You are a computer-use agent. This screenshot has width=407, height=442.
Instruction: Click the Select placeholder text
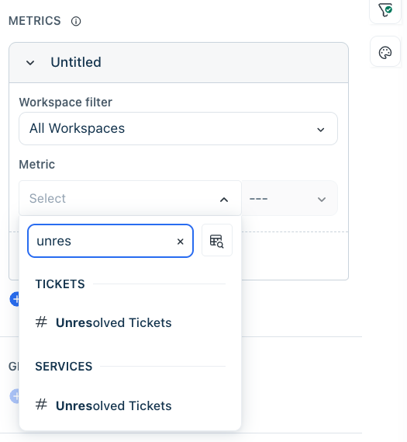[x=47, y=198]
